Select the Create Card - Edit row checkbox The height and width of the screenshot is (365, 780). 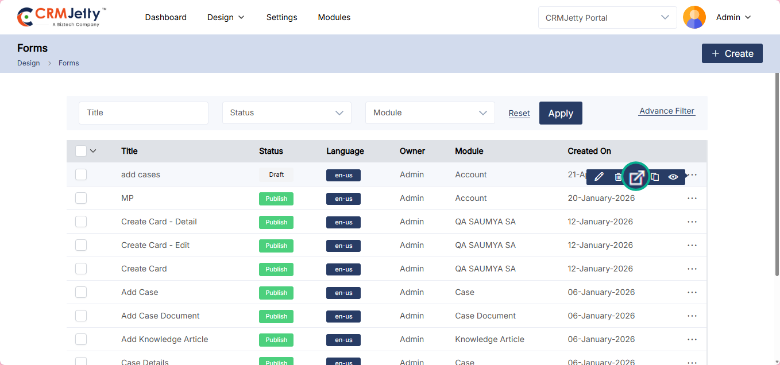click(81, 245)
